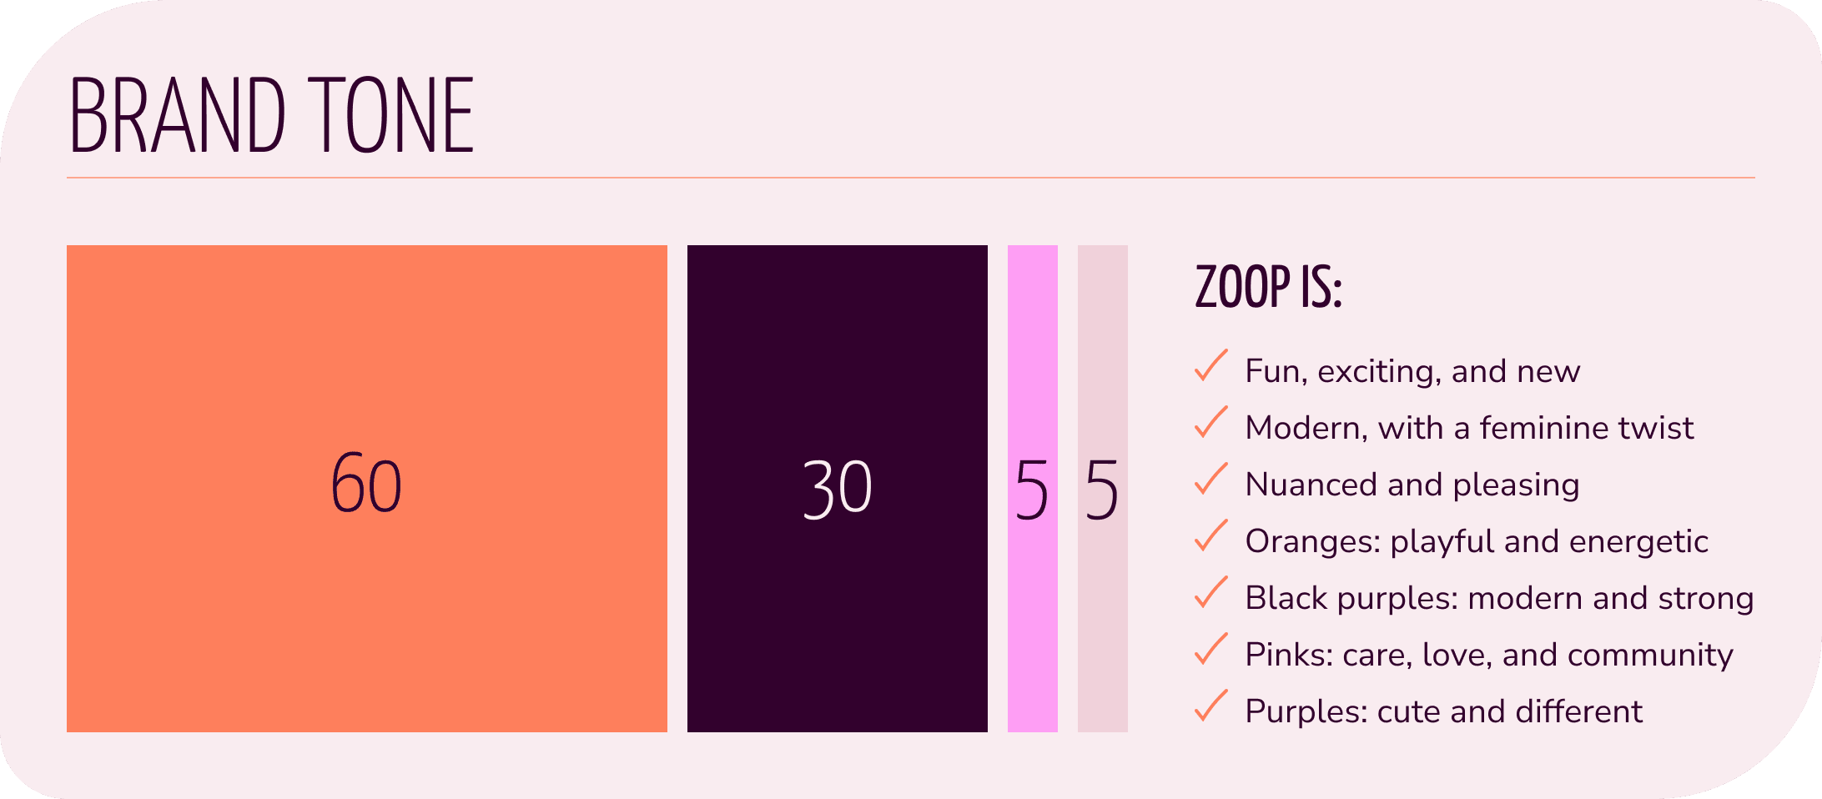The height and width of the screenshot is (799, 1822).
Task: Select the checkmark before "Nuanced and pleasing"
Action: coord(1210,480)
